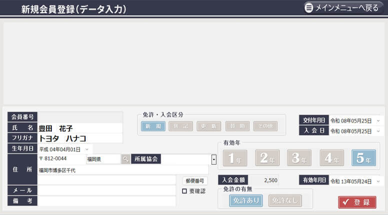
Task: Click the empty 会員番号 field
Action: [80, 117]
